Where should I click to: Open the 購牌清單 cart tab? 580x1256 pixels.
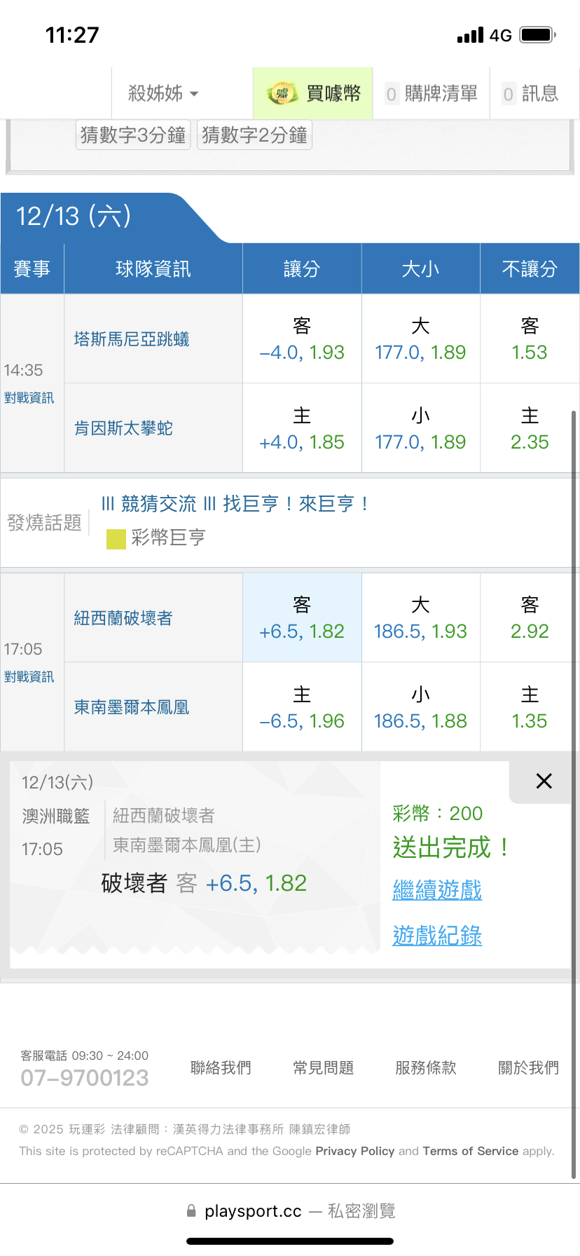(x=431, y=93)
